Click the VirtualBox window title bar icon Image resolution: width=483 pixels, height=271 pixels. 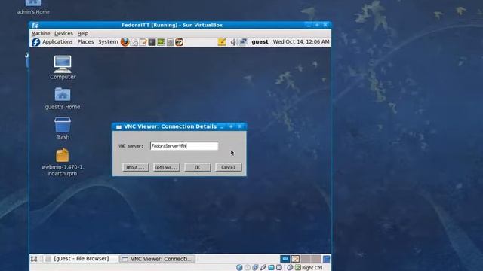coord(35,25)
